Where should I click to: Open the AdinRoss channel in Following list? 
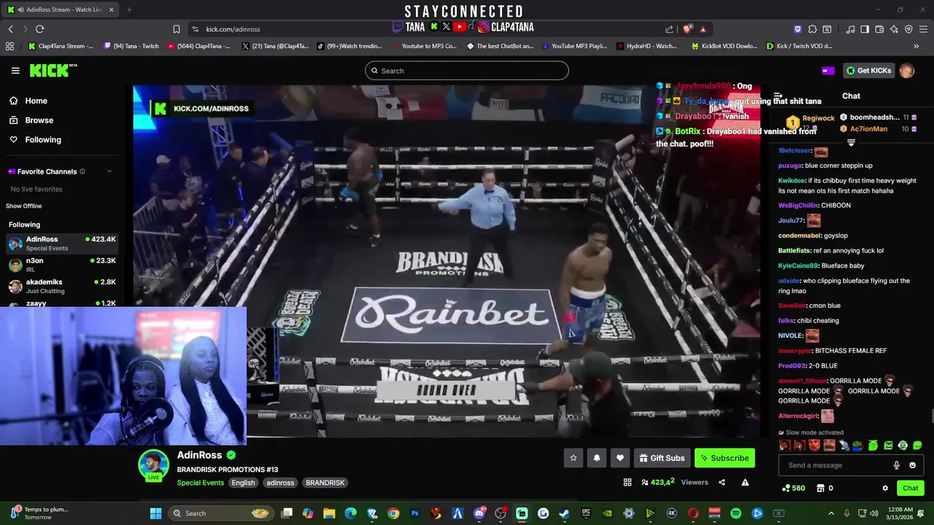click(61, 244)
